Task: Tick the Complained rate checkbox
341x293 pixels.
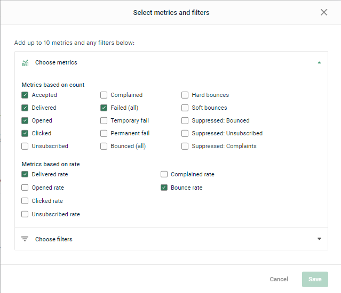Action: tap(164, 175)
